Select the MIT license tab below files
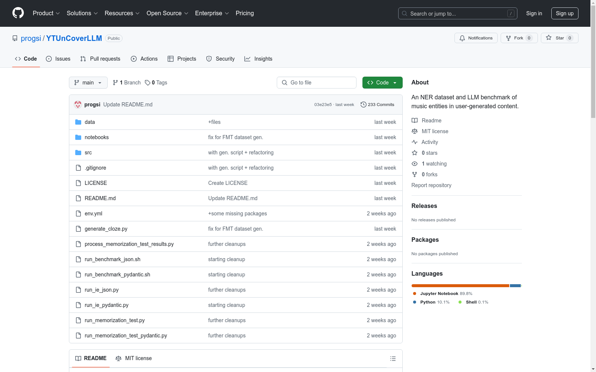Viewport: 596px width, 372px height. [134, 358]
